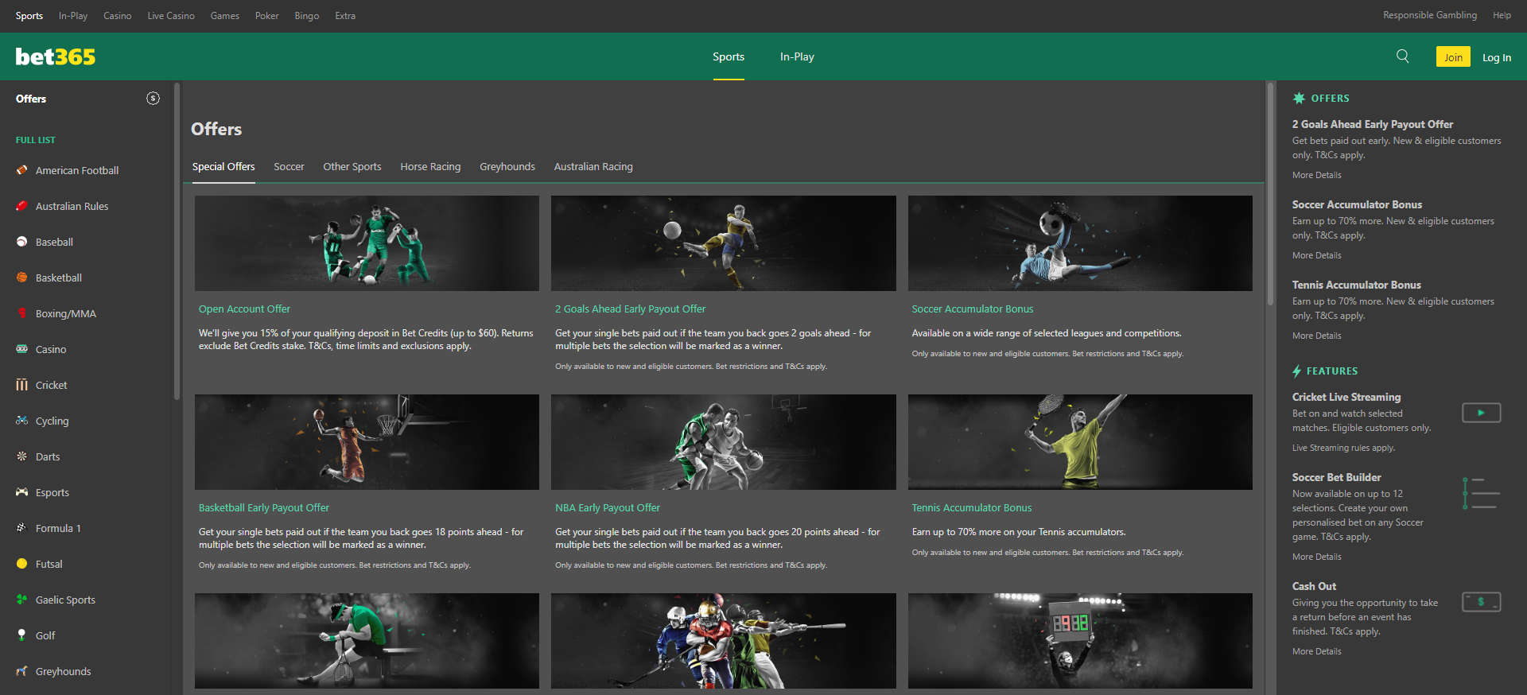Click More Details under Soccer Bet Builder

[1316, 557]
